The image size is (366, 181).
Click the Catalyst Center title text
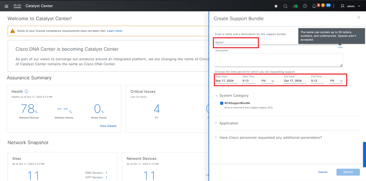click(39, 6)
